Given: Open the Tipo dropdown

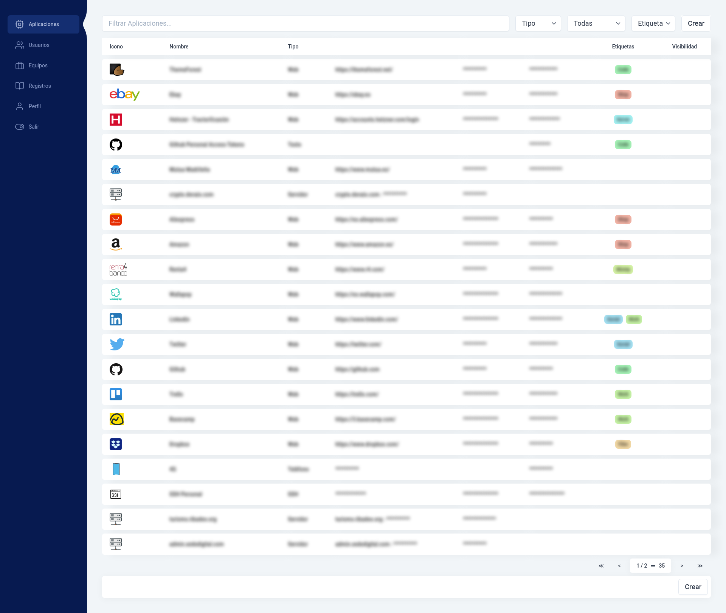Looking at the screenshot, I should [x=538, y=23].
